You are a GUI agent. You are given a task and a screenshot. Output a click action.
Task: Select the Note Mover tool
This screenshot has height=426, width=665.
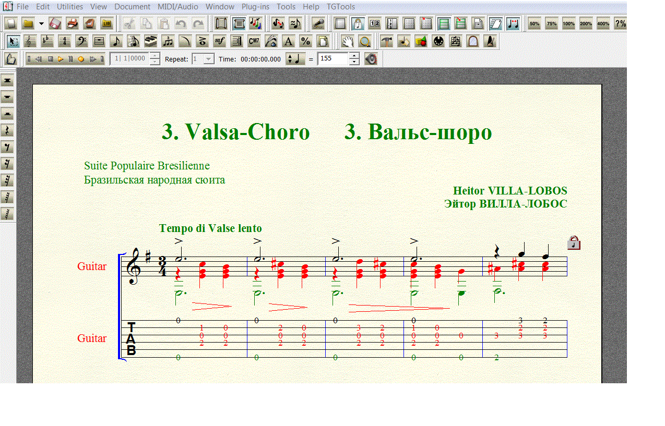click(x=403, y=41)
